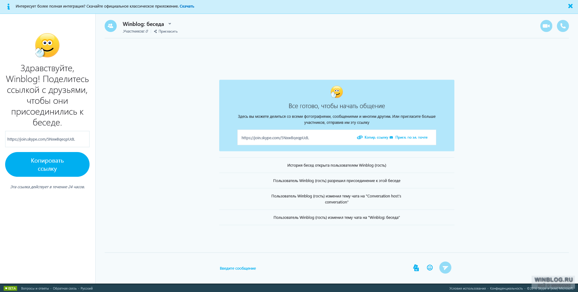Click the BETA badge in footer
Screen dimensions: 578x292
pyautogui.click(x=10, y=288)
